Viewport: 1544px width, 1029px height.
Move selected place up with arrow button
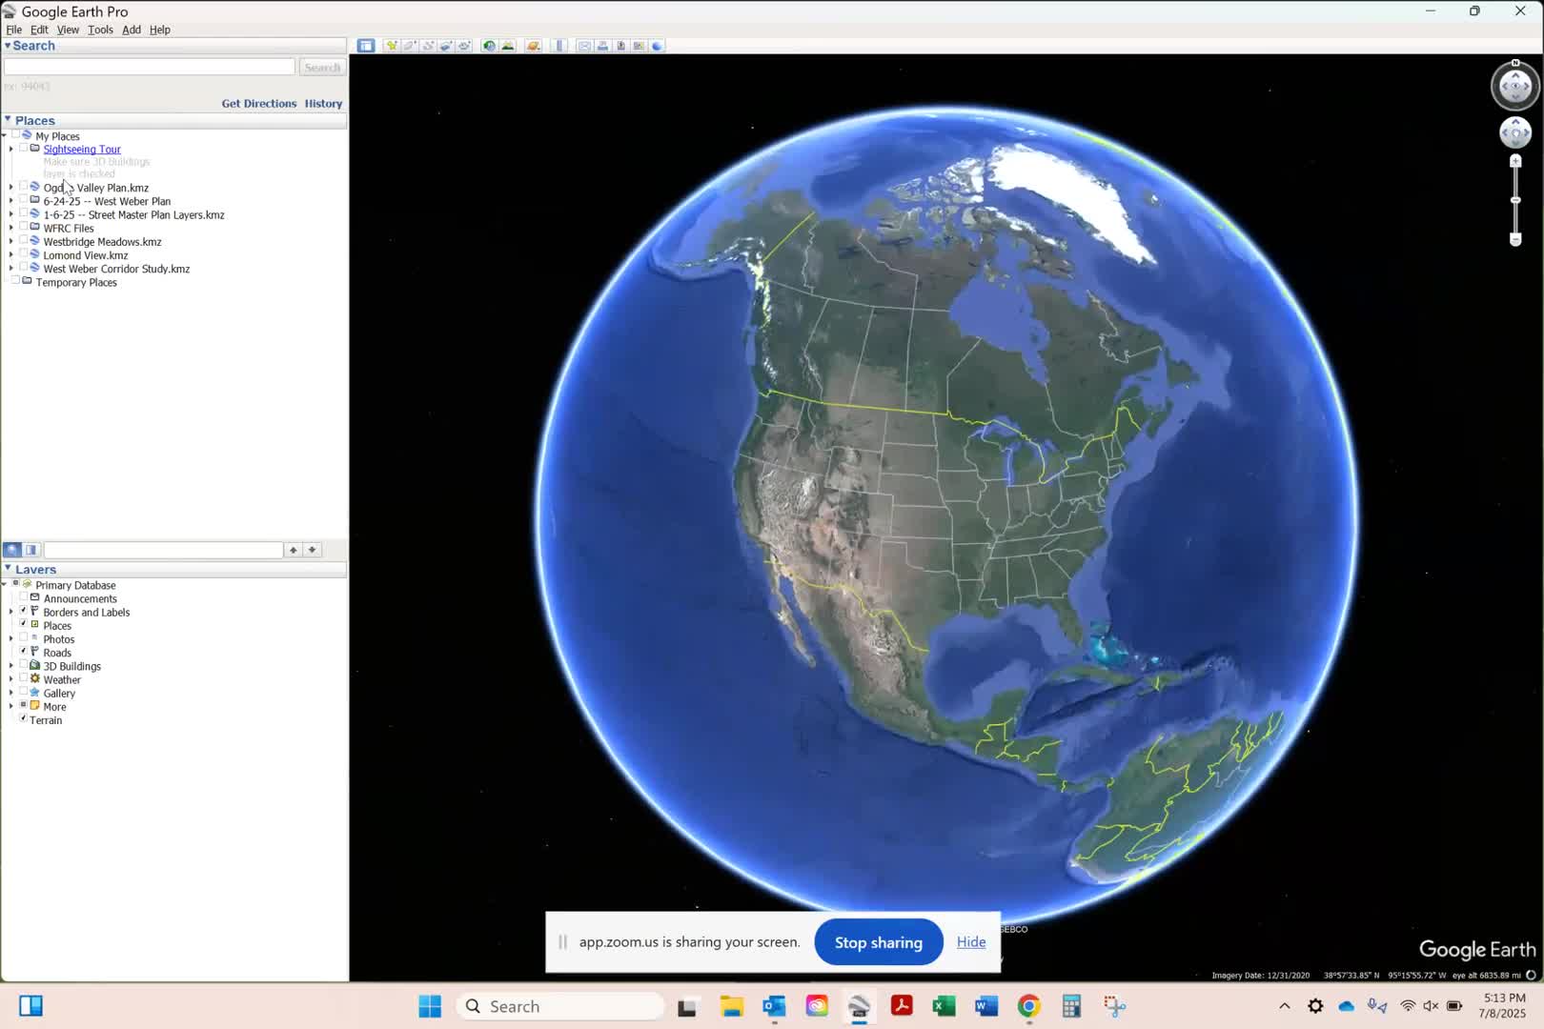pos(294,550)
